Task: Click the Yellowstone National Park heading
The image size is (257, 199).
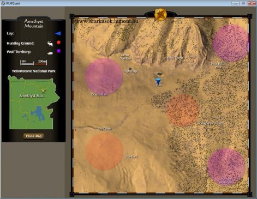Action: click(33, 71)
